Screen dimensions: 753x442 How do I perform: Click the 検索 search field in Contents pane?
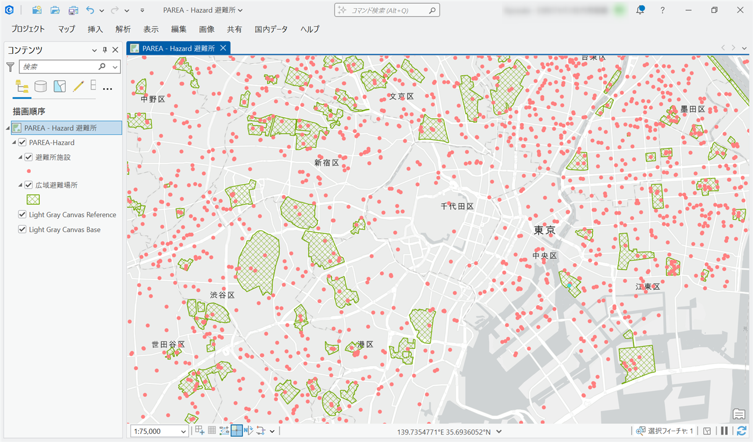pyautogui.click(x=59, y=67)
